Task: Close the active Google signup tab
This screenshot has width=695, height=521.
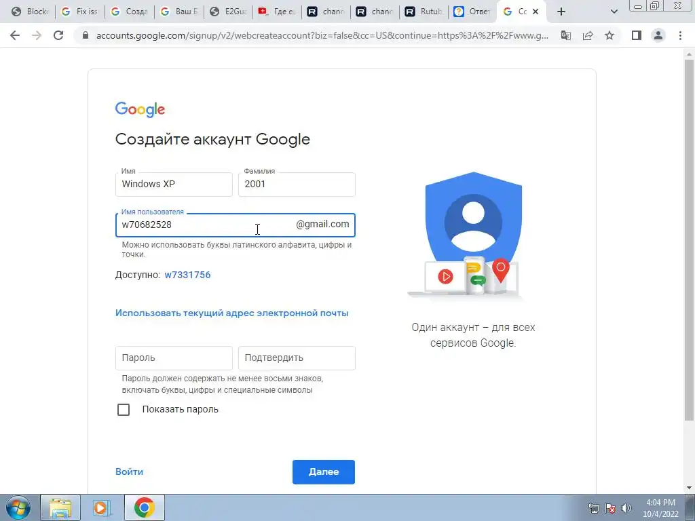Action: click(x=536, y=12)
